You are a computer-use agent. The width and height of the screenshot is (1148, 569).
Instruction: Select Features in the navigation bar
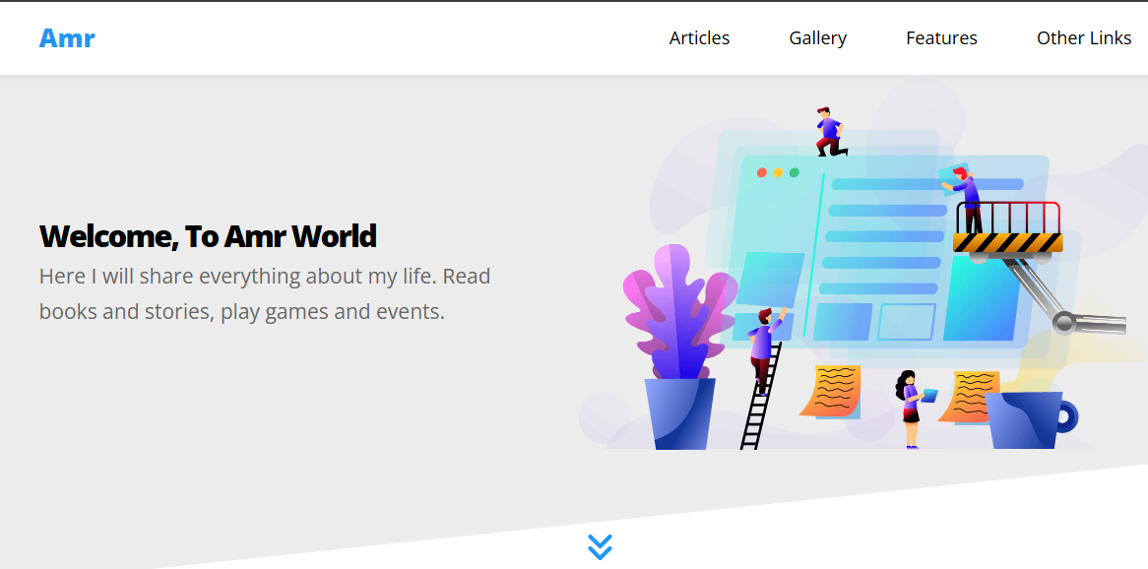[x=941, y=38]
